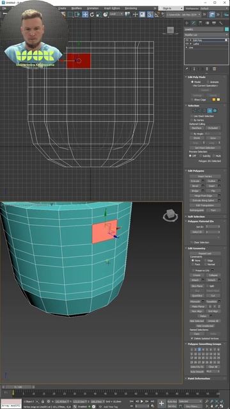Viewport: 230px width, 409px height.
Task: Open Bevel settings box
Action: pyautogui.click(x=203, y=186)
